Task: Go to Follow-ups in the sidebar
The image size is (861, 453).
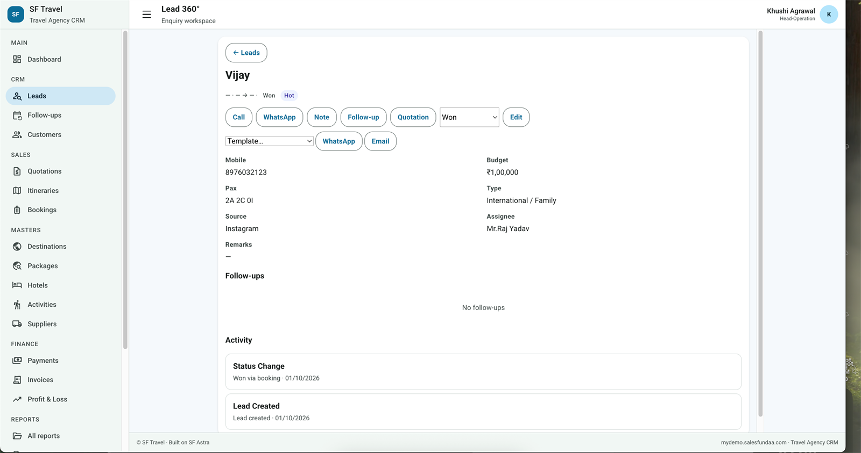Action: [60, 116]
